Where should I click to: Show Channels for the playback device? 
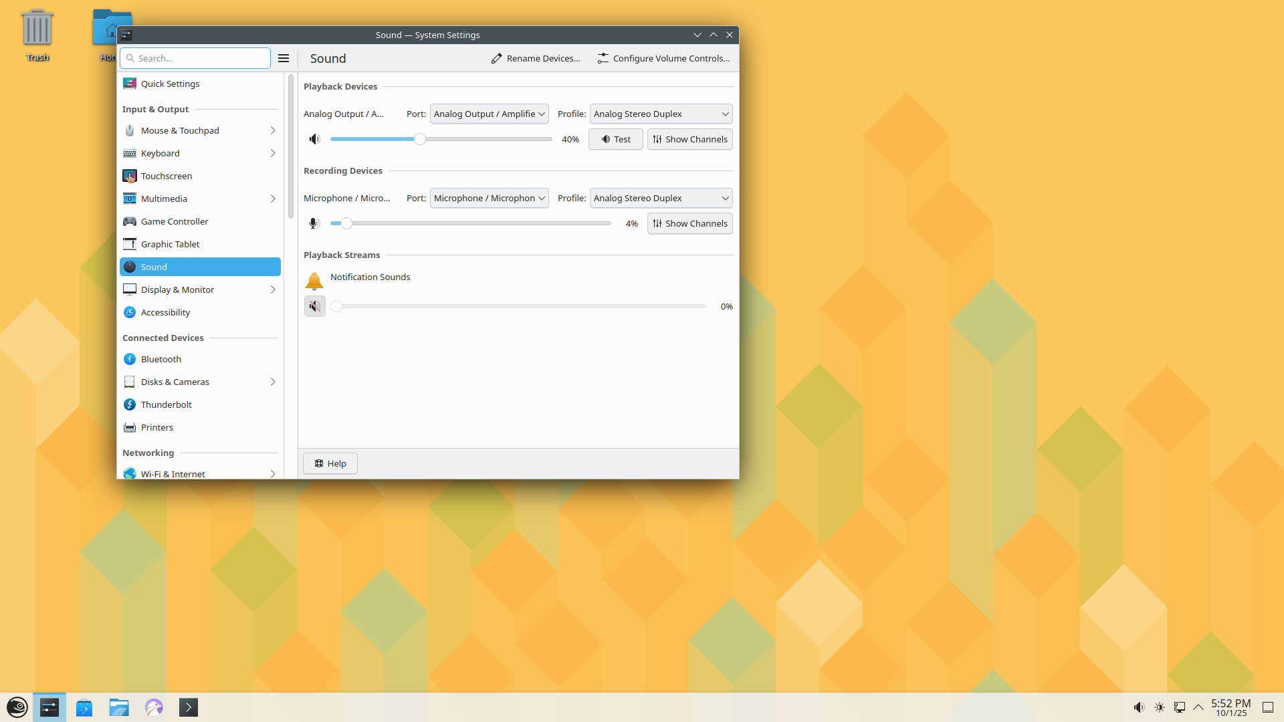tap(690, 139)
